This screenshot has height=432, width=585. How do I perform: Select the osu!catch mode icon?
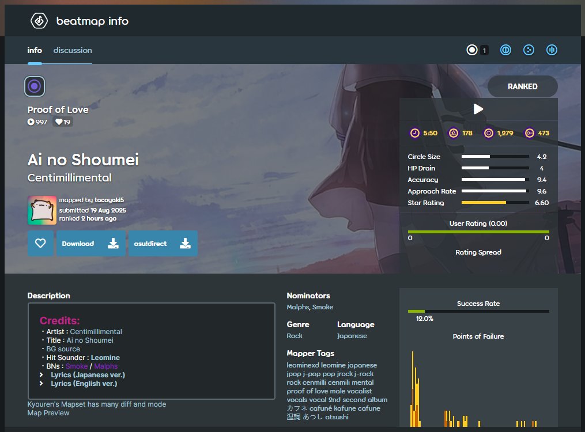click(x=529, y=50)
